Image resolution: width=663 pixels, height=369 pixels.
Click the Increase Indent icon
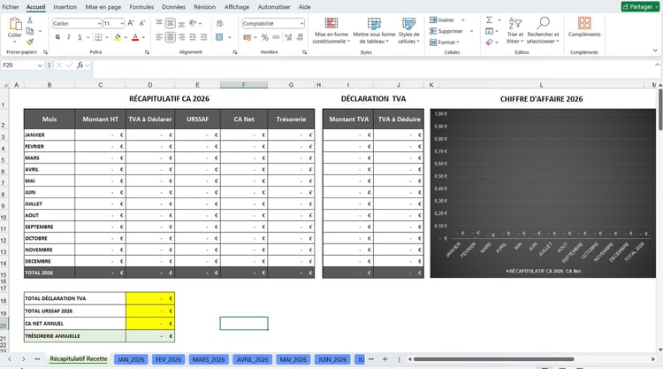pyautogui.click(x=203, y=37)
